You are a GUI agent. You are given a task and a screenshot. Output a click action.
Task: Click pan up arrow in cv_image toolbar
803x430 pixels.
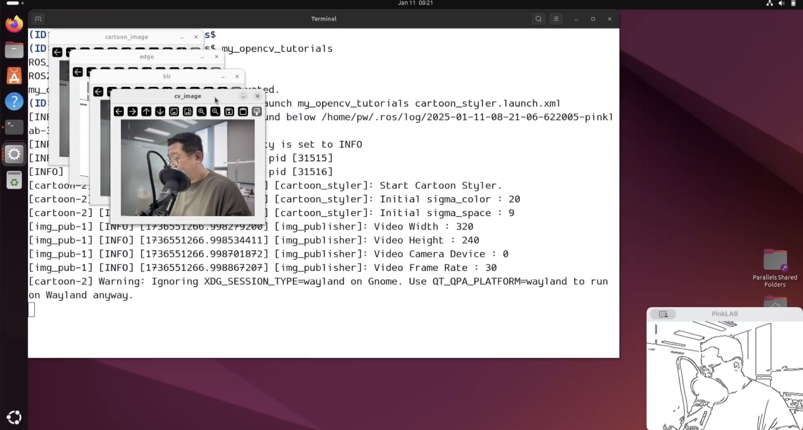coord(146,112)
